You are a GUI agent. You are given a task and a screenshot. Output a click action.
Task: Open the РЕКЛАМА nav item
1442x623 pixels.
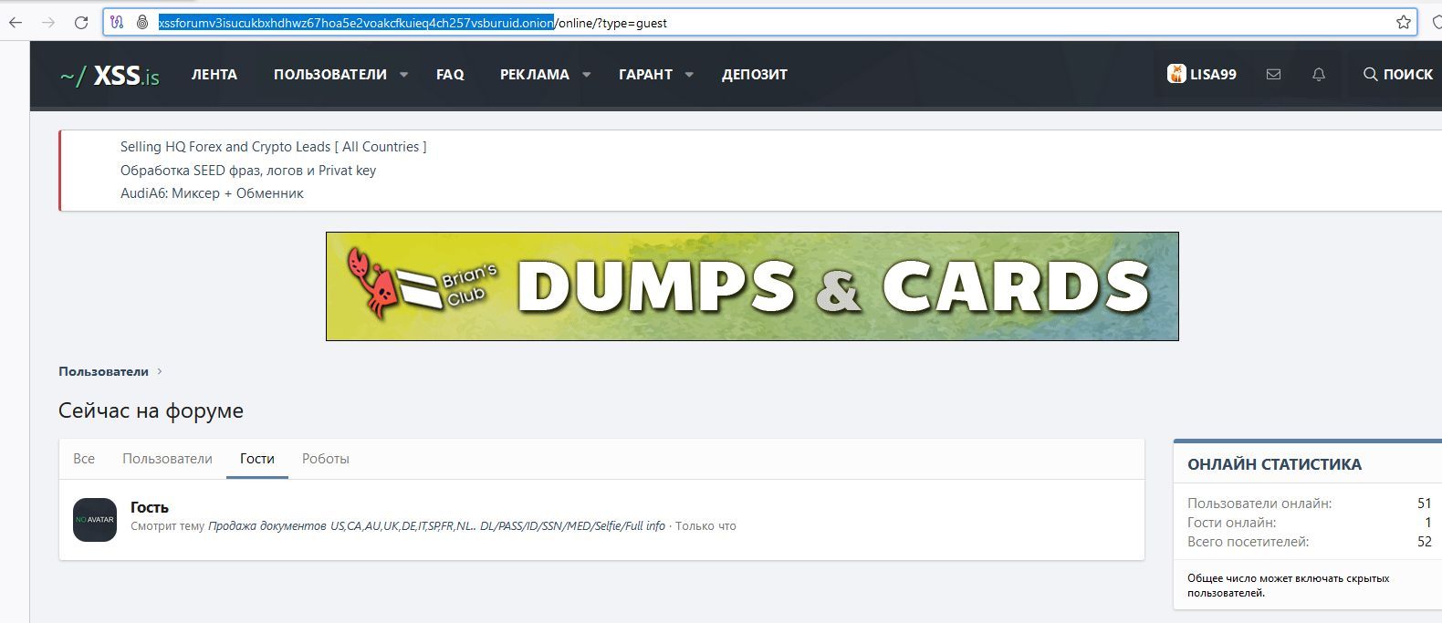click(x=535, y=75)
